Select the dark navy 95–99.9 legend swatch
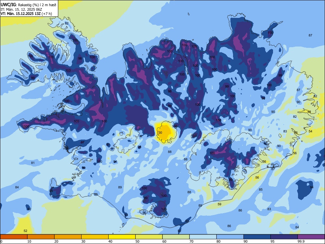325x244 pixels. click(284, 237)
